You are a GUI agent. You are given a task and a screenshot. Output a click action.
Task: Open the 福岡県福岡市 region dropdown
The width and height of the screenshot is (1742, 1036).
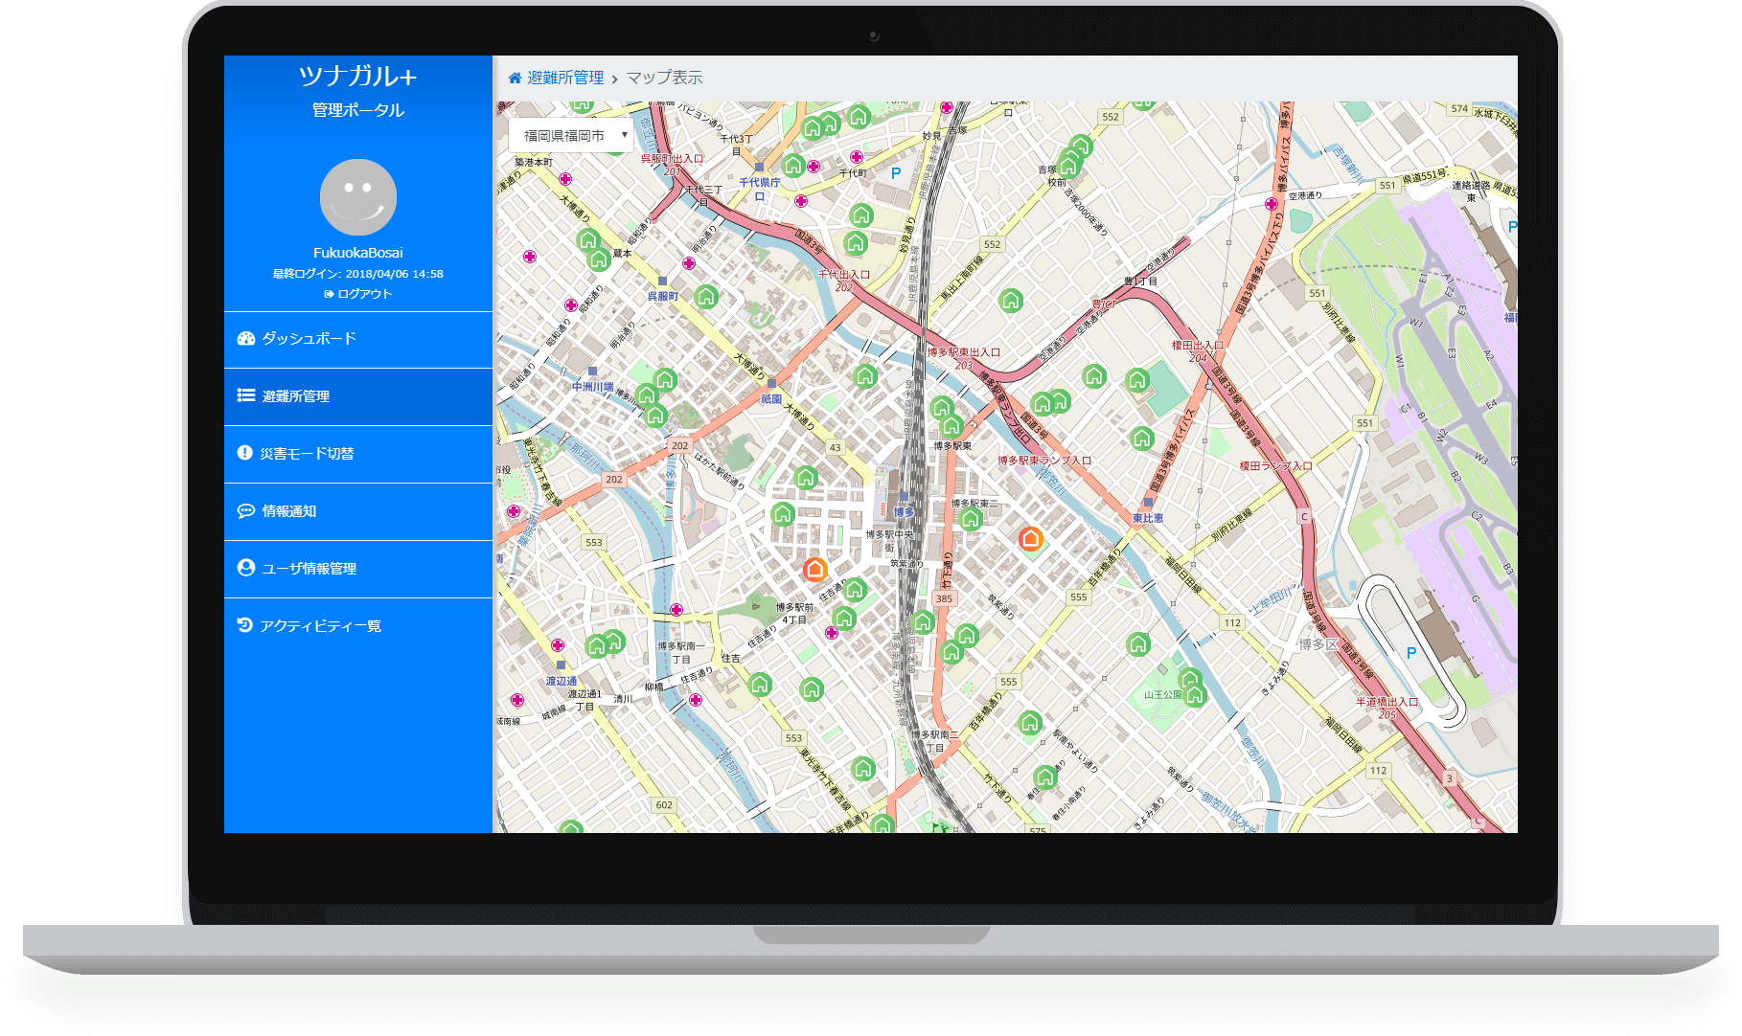click(571, 136)
